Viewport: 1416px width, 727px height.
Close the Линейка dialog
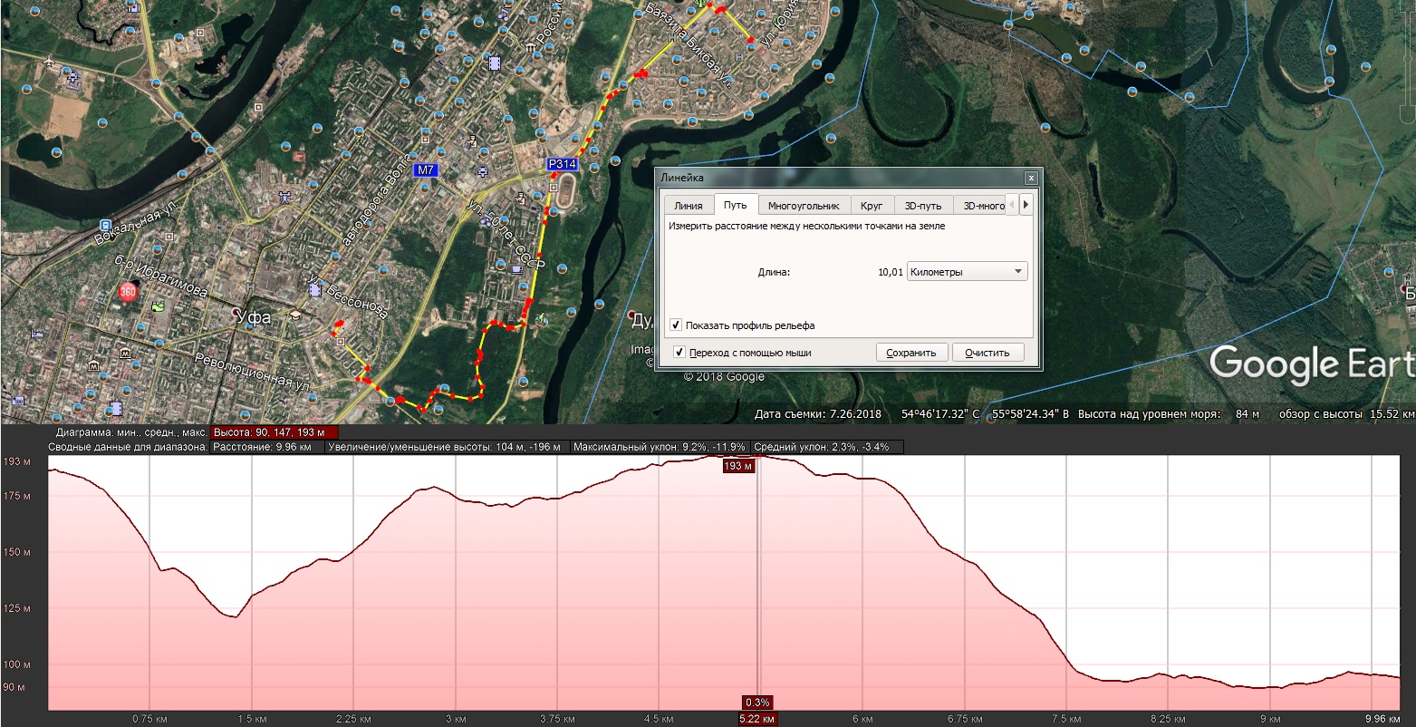1030,178
